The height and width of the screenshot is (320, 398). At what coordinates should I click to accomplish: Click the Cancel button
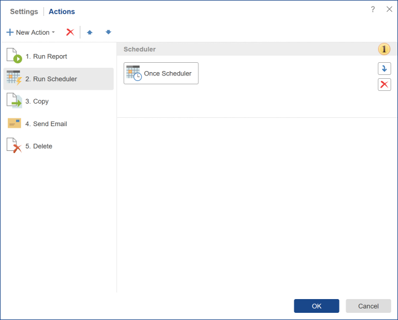[368, 306]
